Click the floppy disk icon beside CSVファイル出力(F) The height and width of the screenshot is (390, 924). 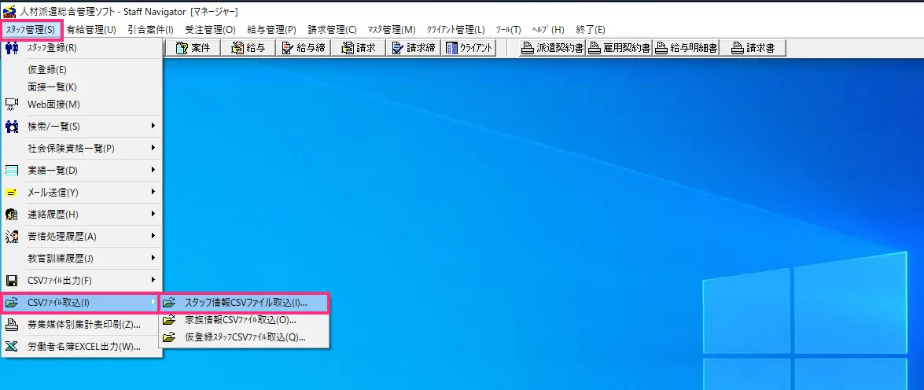11,280
